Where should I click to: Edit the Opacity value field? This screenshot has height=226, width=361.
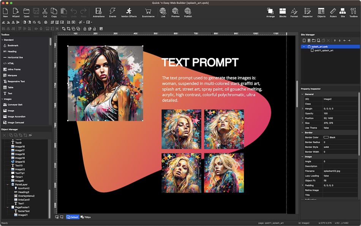pyautogui.click(x=340, y=113)
